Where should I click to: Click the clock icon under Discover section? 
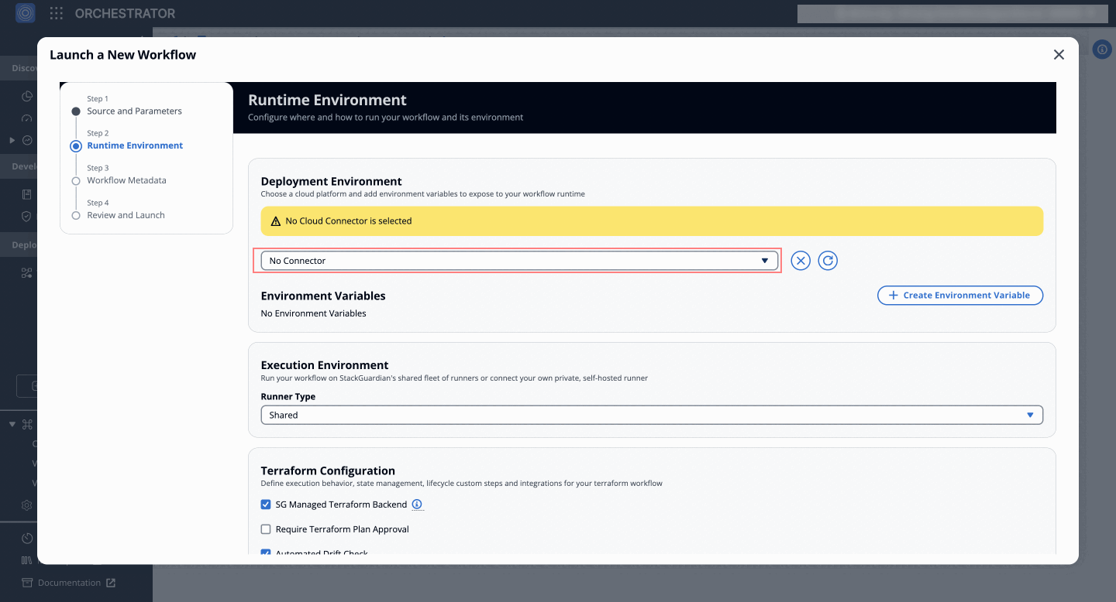click(27, 96)
